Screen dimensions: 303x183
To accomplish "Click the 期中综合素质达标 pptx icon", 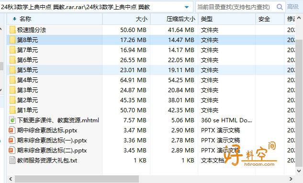I will coord(12,130).
